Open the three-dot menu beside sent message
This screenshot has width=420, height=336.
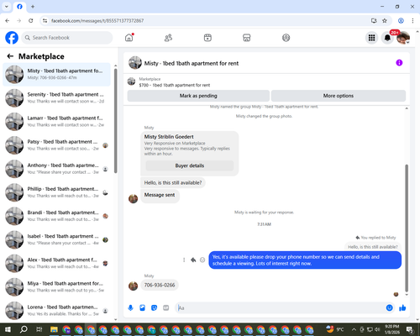coord(184,260)
